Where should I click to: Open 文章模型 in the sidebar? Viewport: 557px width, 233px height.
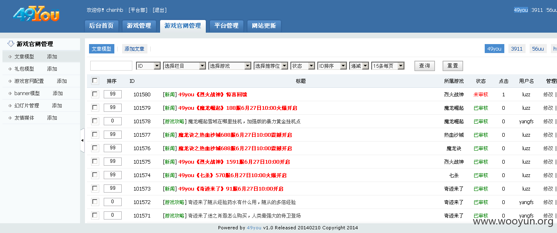pos(25,57)
